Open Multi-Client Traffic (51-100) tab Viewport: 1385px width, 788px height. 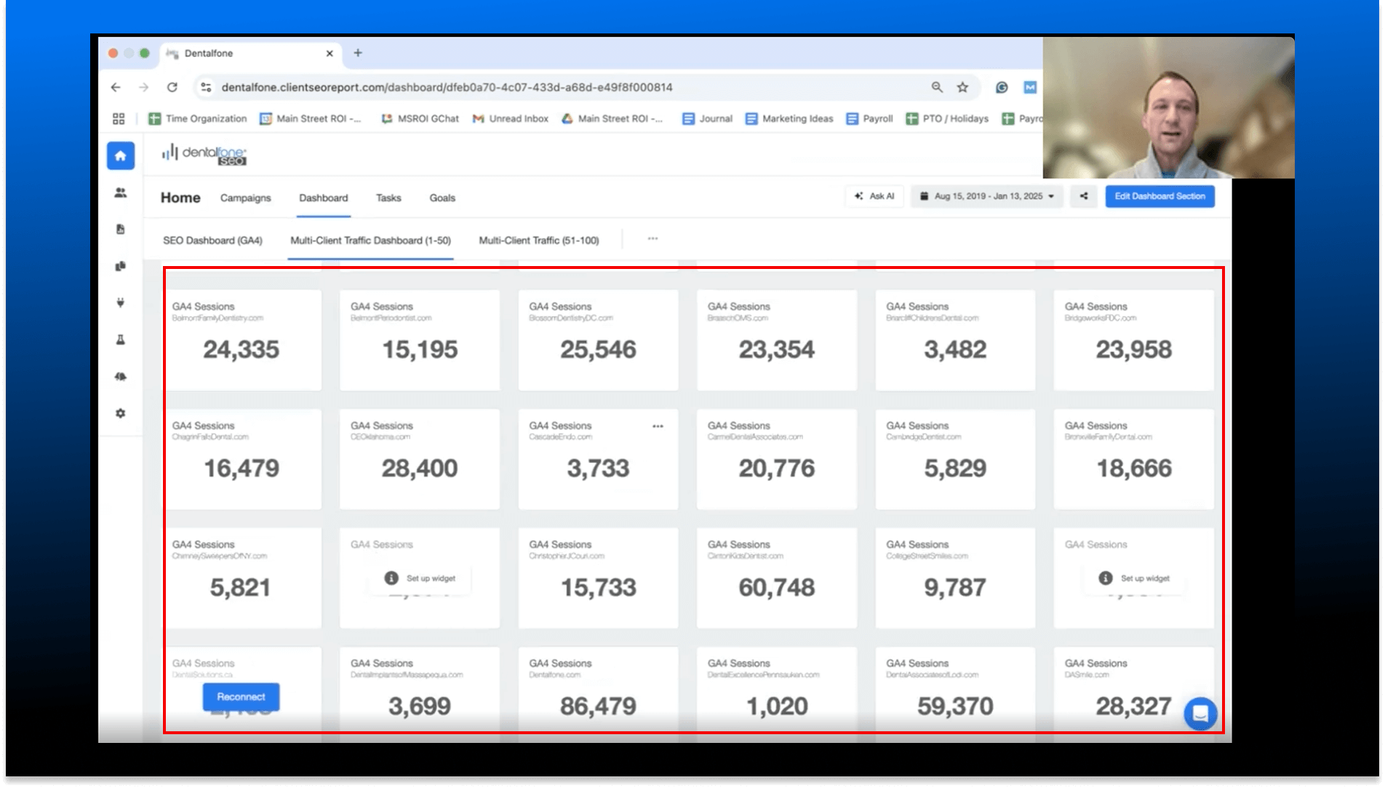539,241
